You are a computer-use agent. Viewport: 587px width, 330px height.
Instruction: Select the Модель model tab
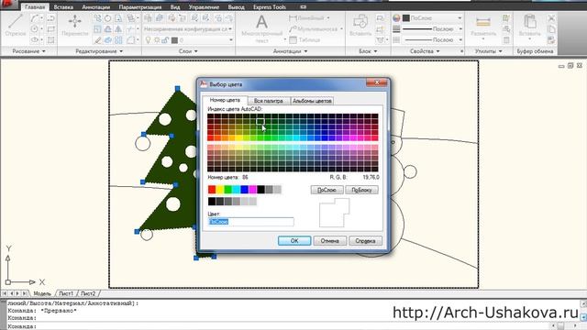pyautogui.click(x=42, y=293)
